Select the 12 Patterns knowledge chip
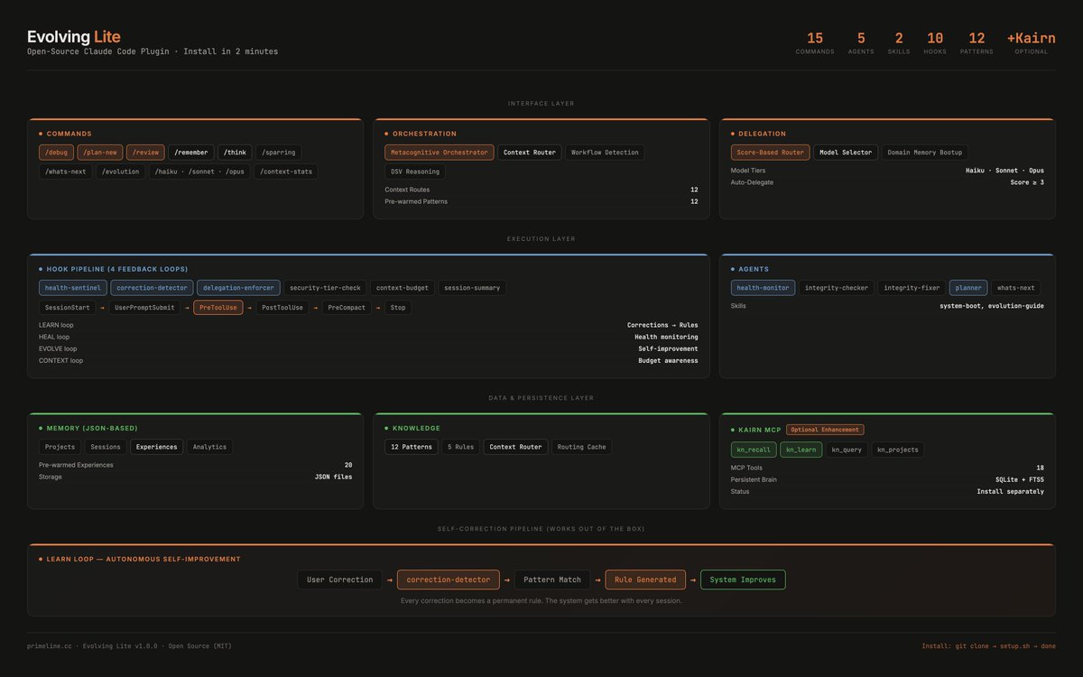This screenshot has height=677, width=1083. 412,447
